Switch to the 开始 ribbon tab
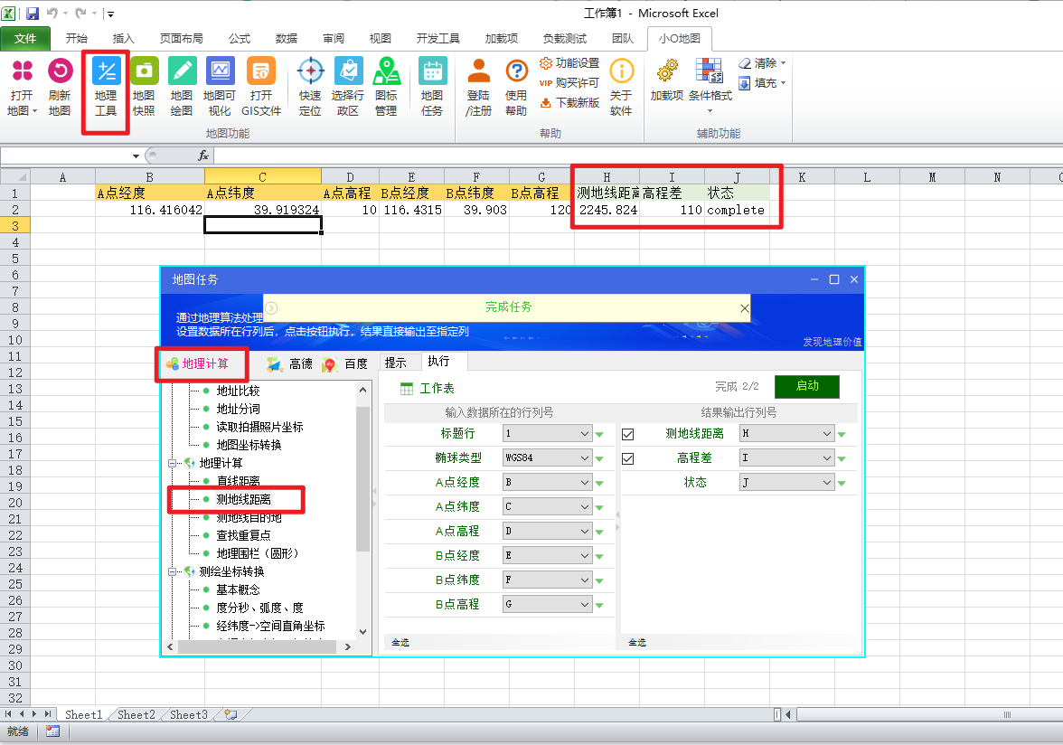The height and width of the screenshot is (745, 1063). [x=77, y=39]
